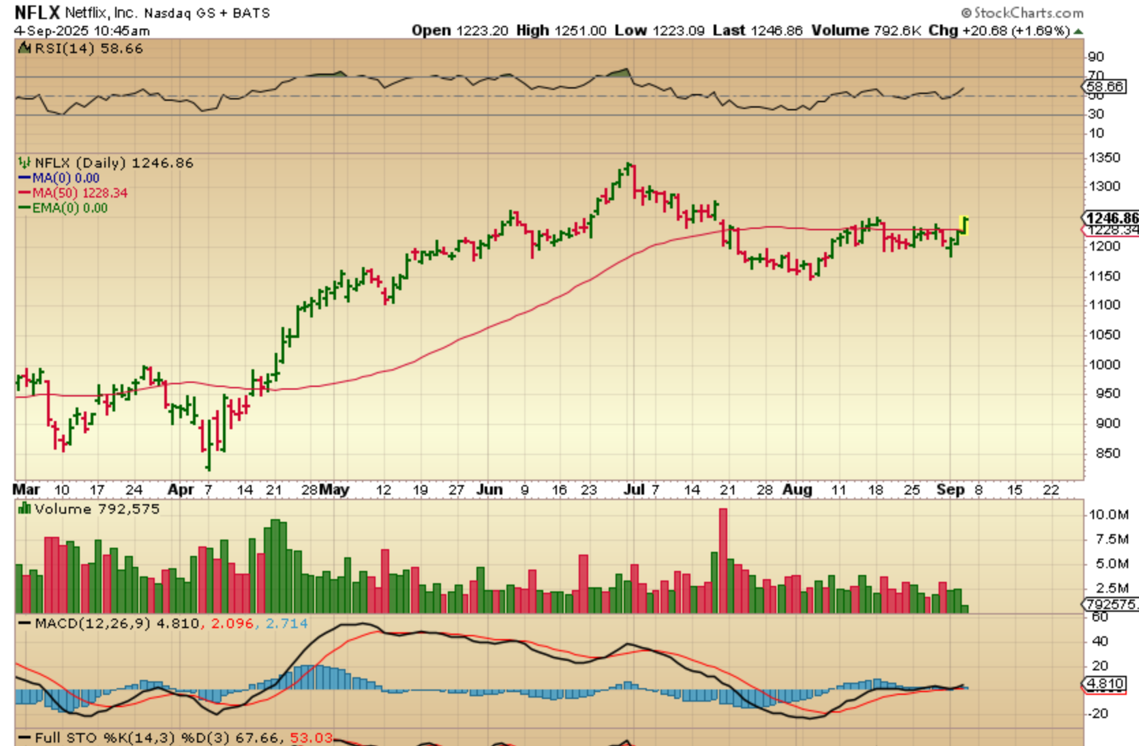Click the Jul label on the date axis
Viewport: 1139px width, 746px height.
coord(634,490)
